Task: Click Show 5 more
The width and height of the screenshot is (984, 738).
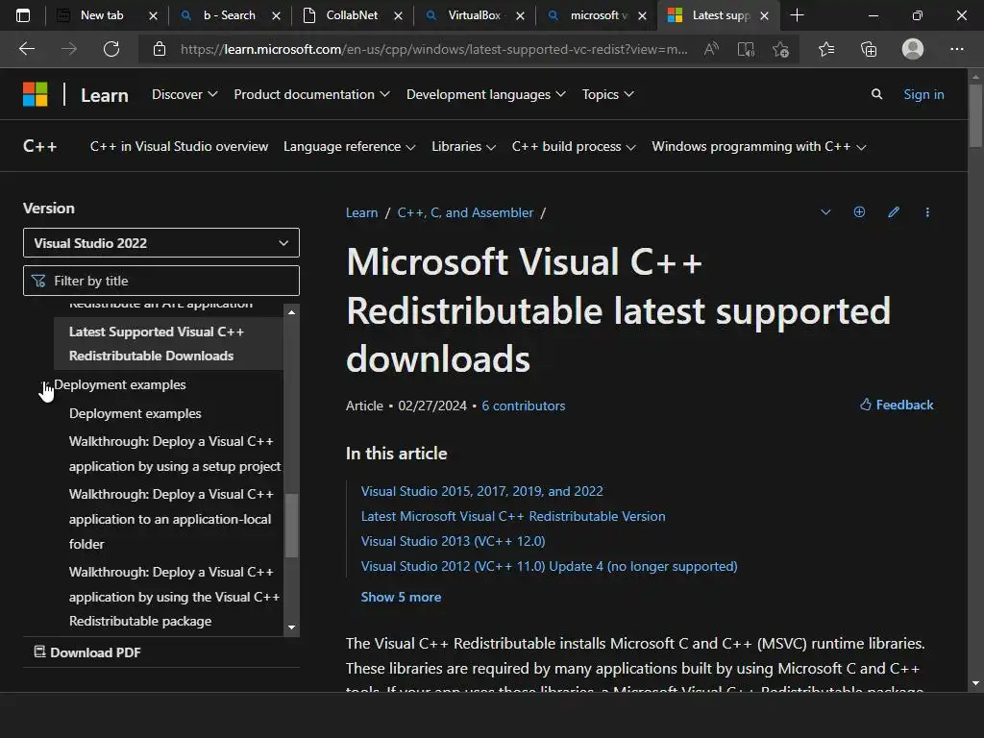Action: coord(401,597)
